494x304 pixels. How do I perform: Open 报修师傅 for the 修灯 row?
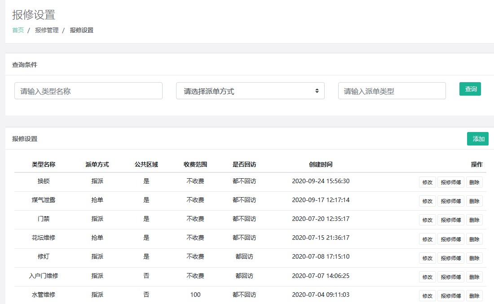tap(450, 258)
